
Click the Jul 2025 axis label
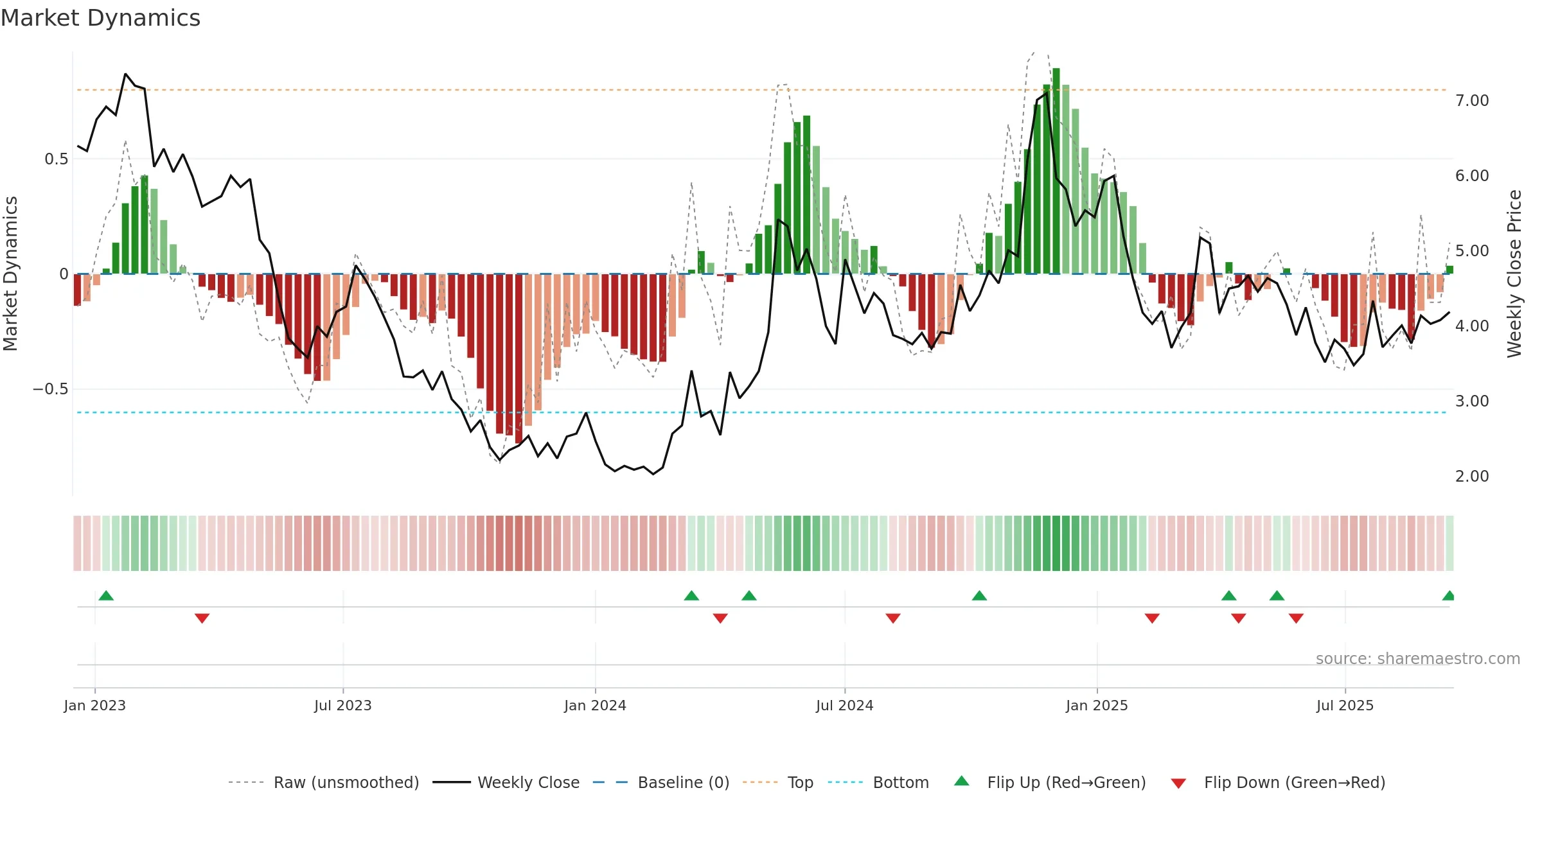pyautogui.click(x=1345, y=705)
